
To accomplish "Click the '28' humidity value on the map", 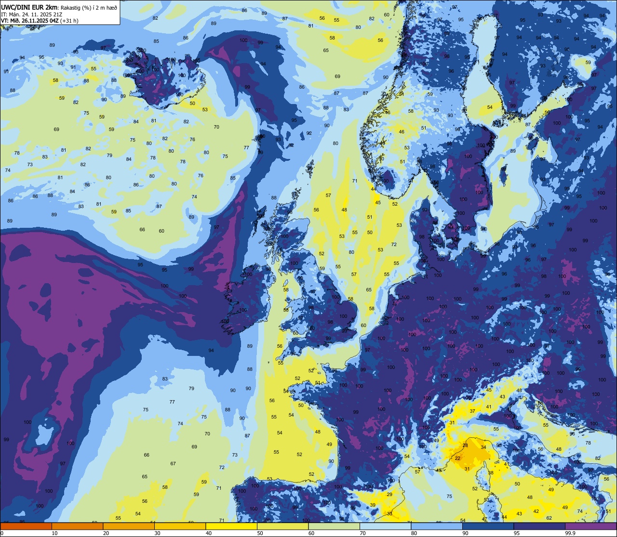I will click(465, 445).
